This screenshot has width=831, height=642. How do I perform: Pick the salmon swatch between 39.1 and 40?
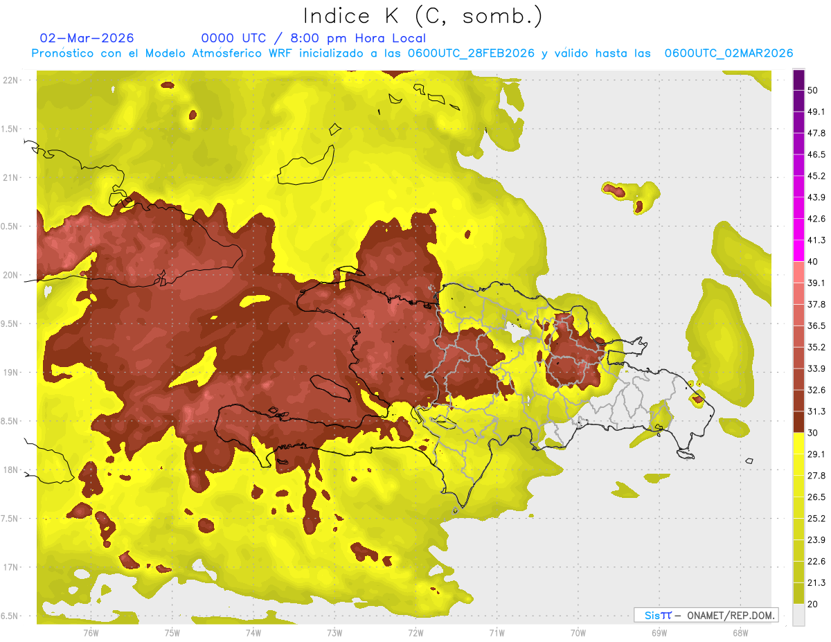(x=799, y=272)
